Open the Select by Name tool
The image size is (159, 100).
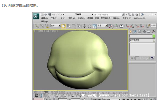(x=69, y=26)
